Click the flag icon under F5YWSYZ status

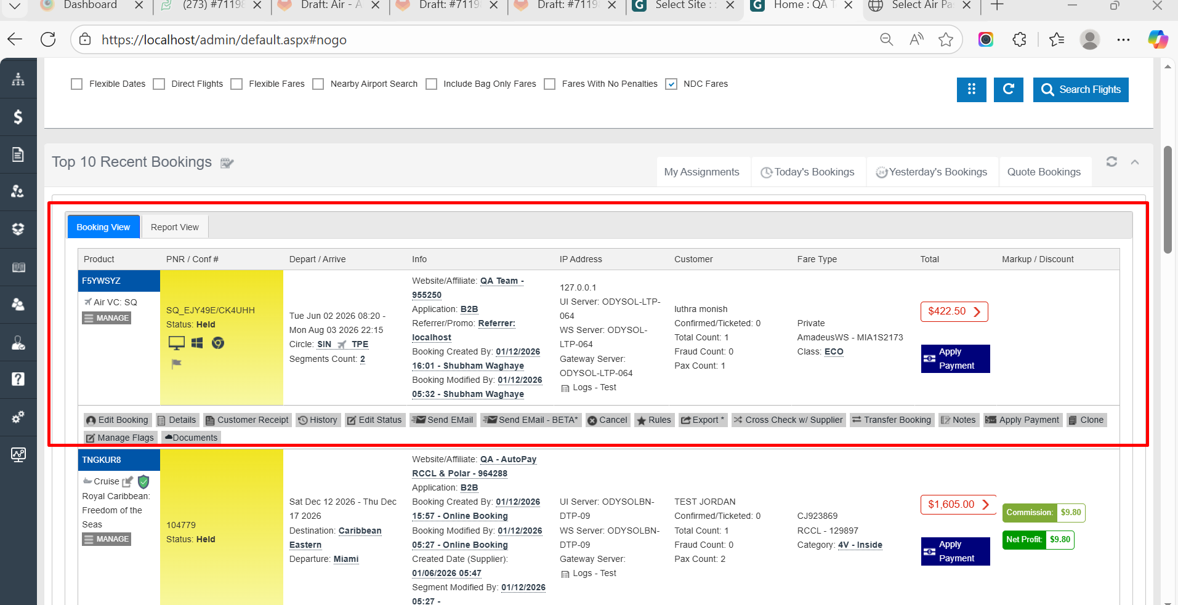point(176,364)
